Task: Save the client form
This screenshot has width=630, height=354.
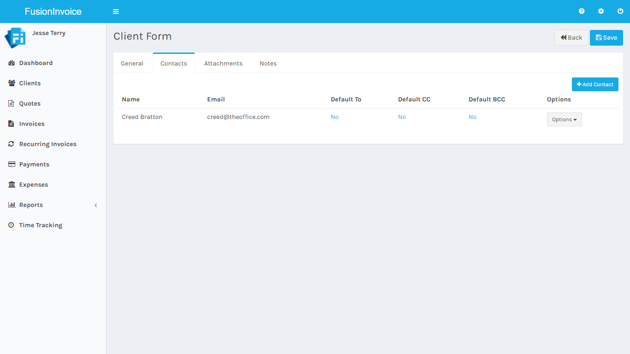Action: click(x=606, y=38)
